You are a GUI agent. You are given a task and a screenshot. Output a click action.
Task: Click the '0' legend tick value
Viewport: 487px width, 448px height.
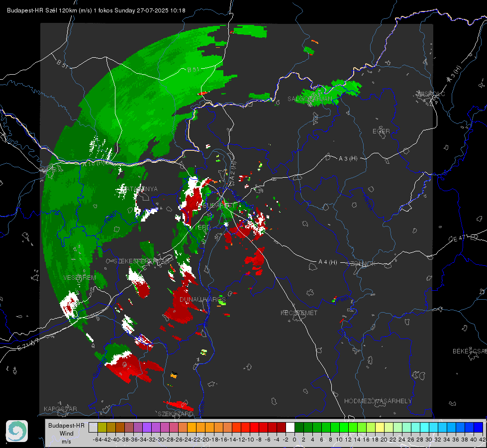(x=294, y=440)
